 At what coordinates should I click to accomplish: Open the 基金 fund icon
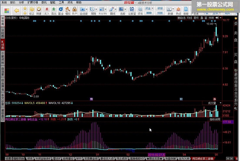61,9
